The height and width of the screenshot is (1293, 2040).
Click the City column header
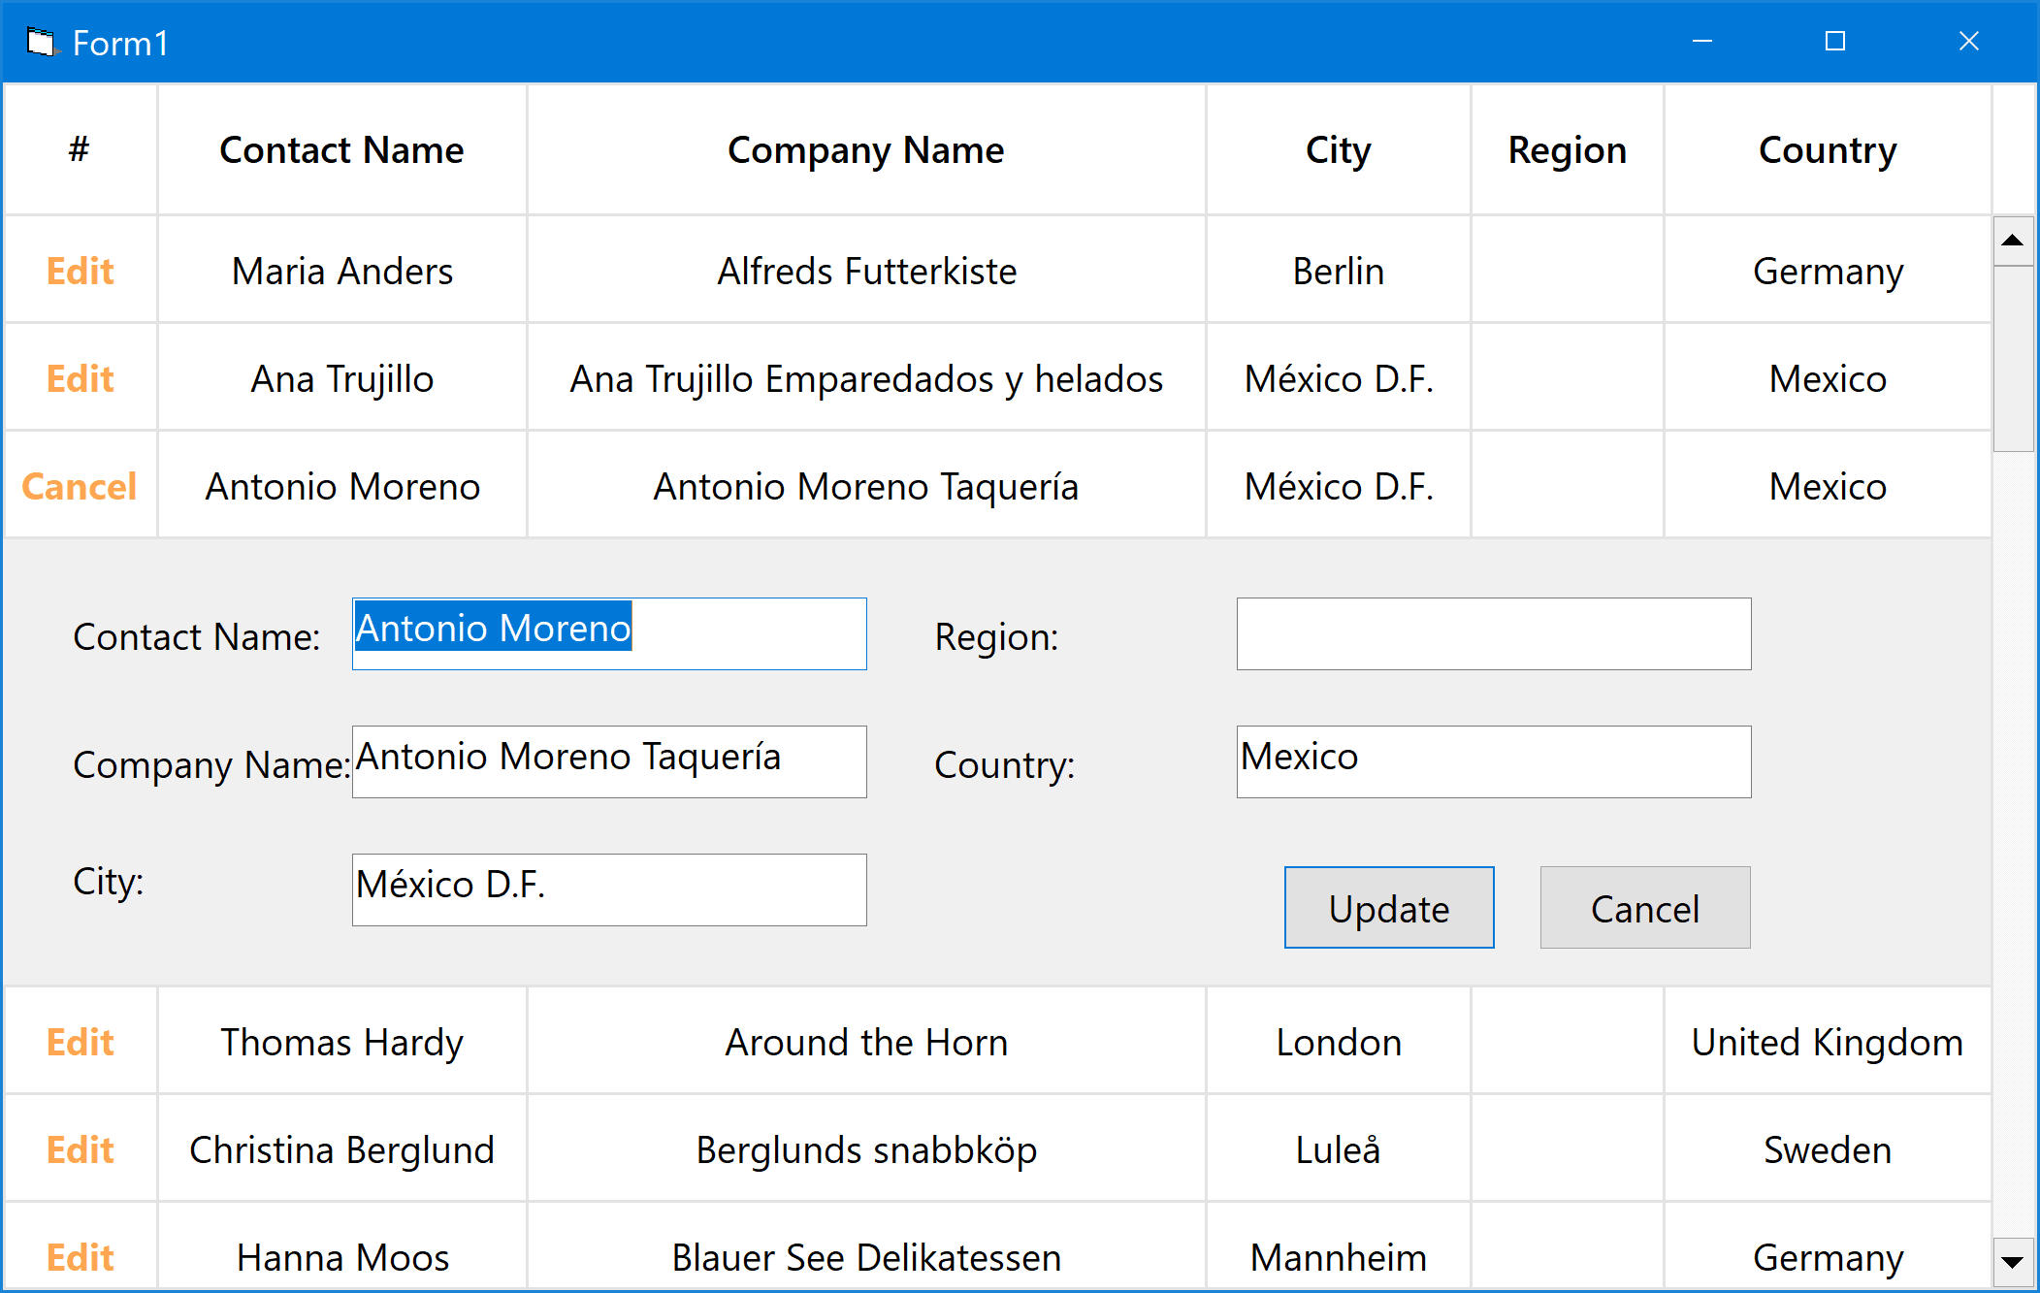[x=1338, y=149]
